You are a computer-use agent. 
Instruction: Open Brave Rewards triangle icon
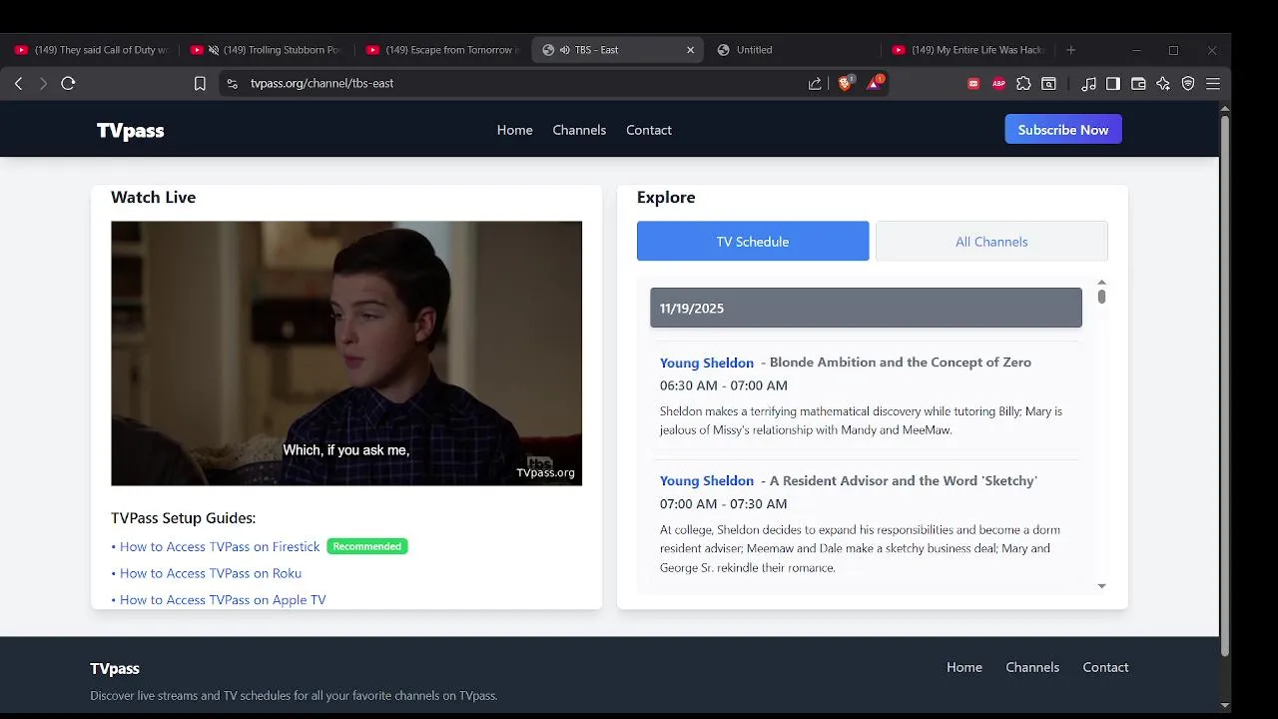875,84
